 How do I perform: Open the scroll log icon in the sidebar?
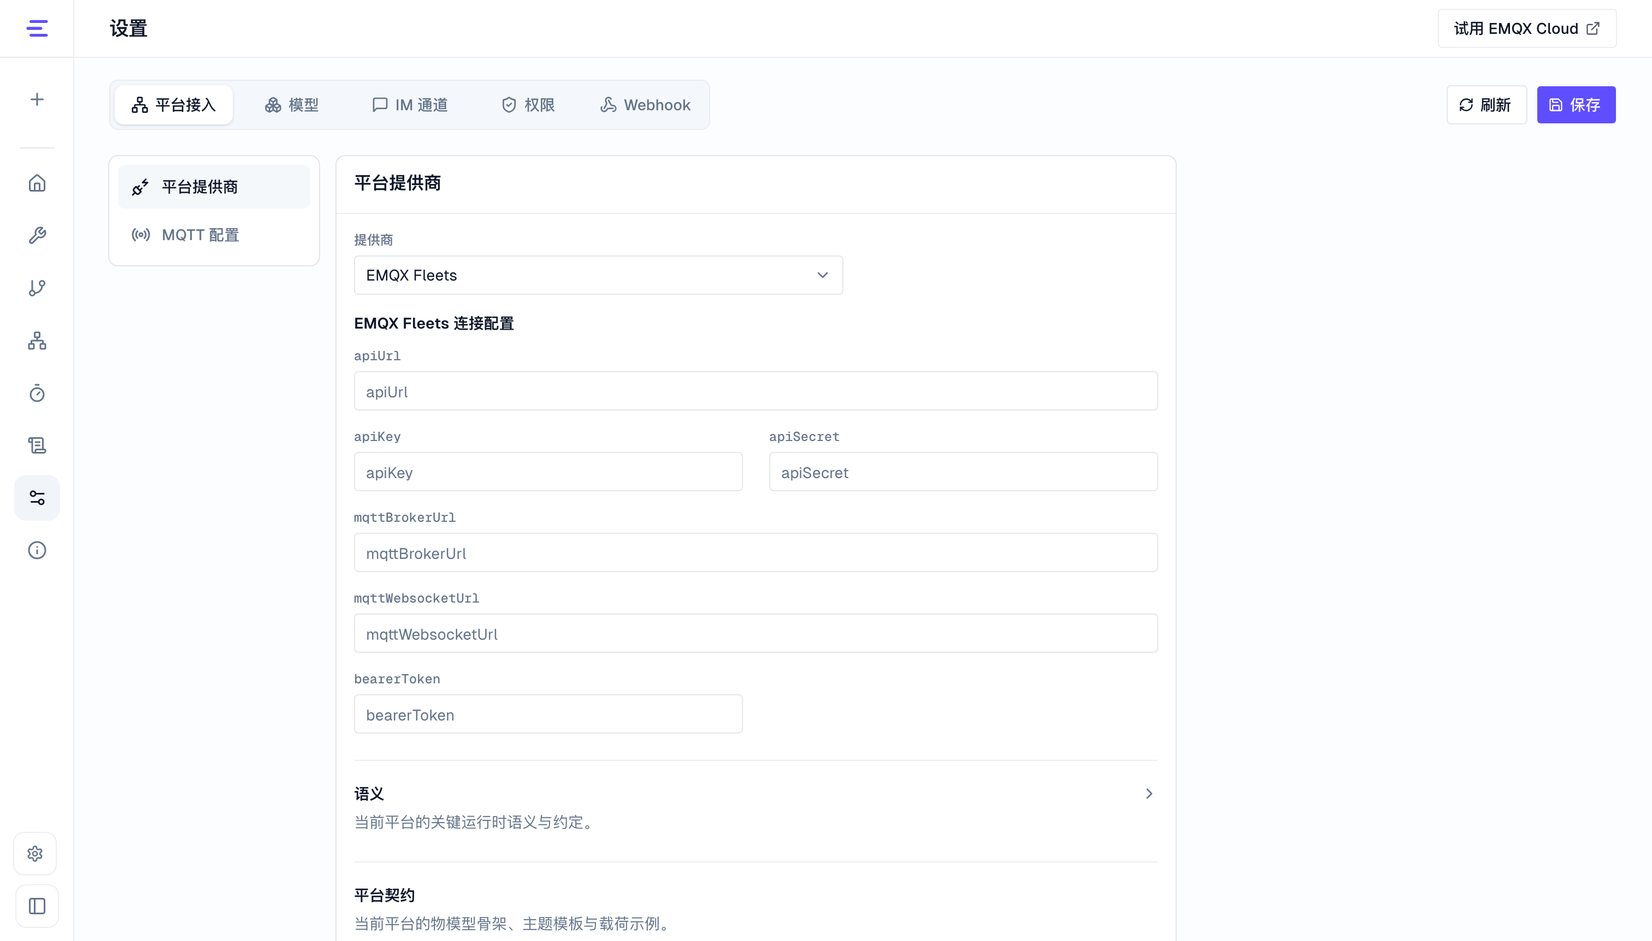[37, 445]
